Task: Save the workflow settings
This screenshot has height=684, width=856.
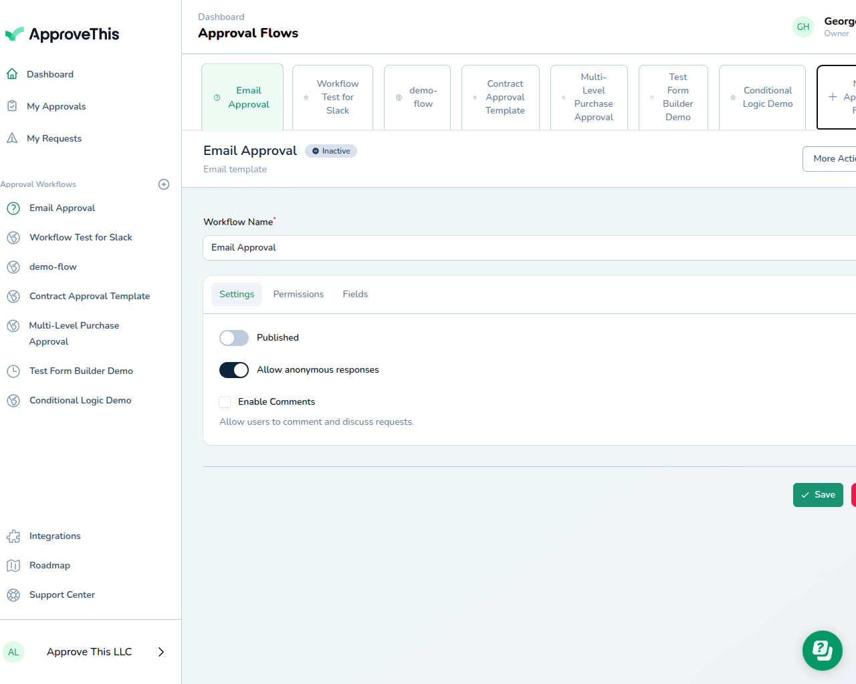Action: tap(818, 495)
